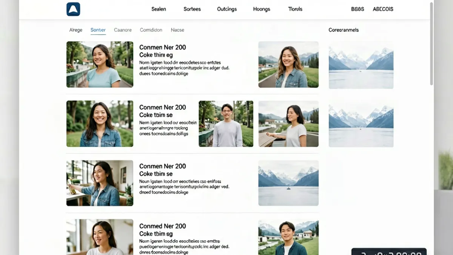Open the Comidion tab

click(x=151, y=30)
